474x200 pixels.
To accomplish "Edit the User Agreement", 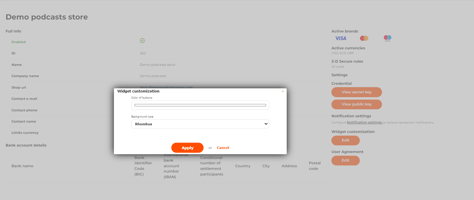I will click(346, 160).
